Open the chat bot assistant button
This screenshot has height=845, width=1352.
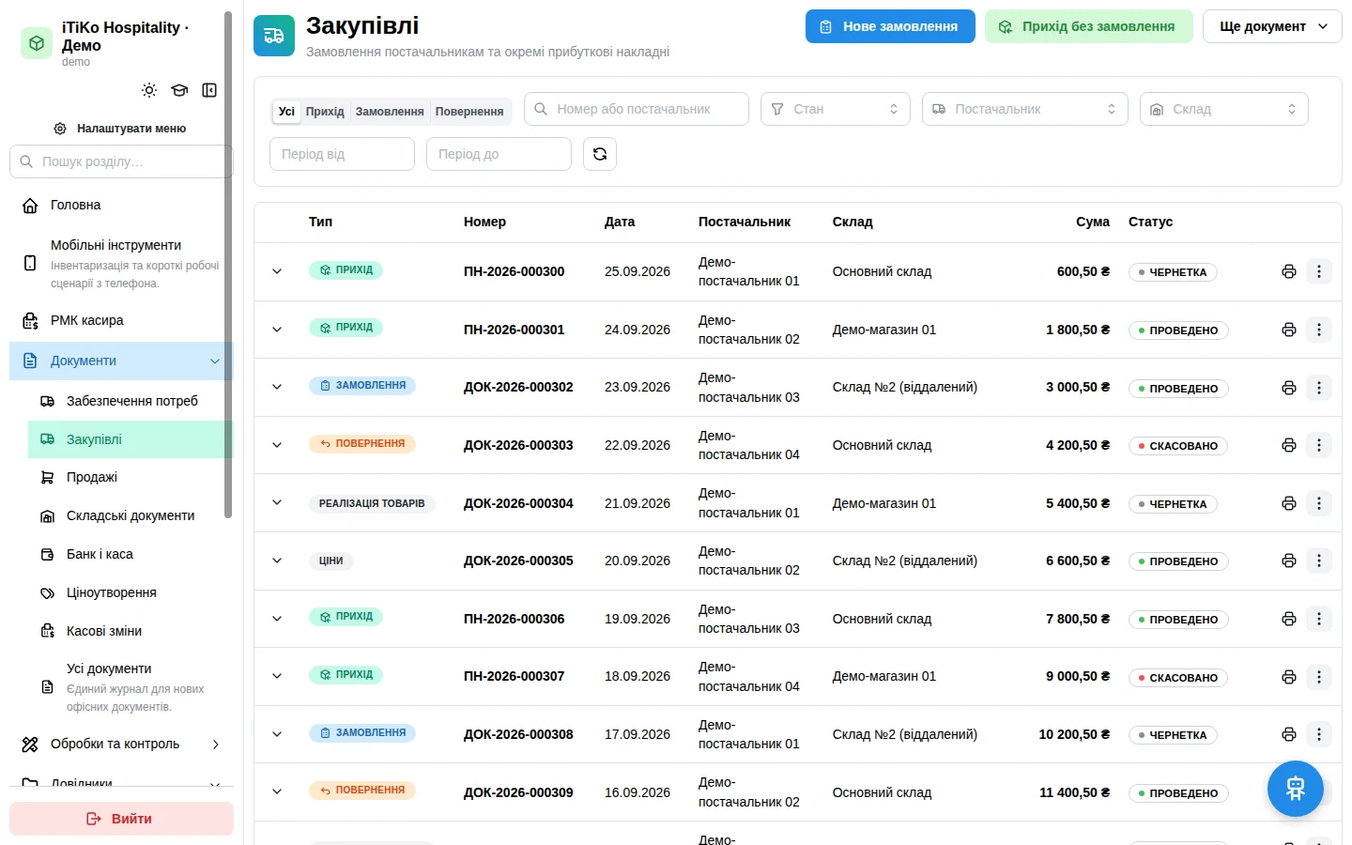pos(1296,789)
